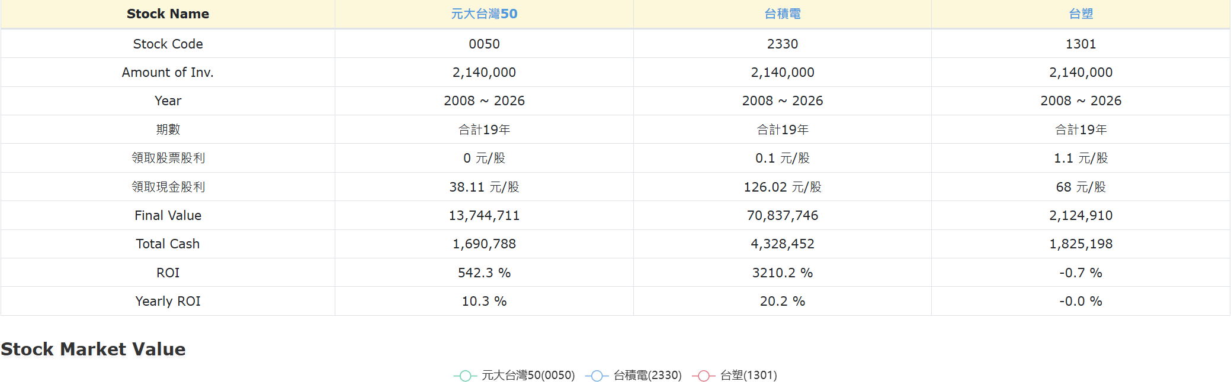The height and width of the screenshot is (382, 1231).
Task: Select yearly ROI 10.3 %
Action: pos(484,301)
